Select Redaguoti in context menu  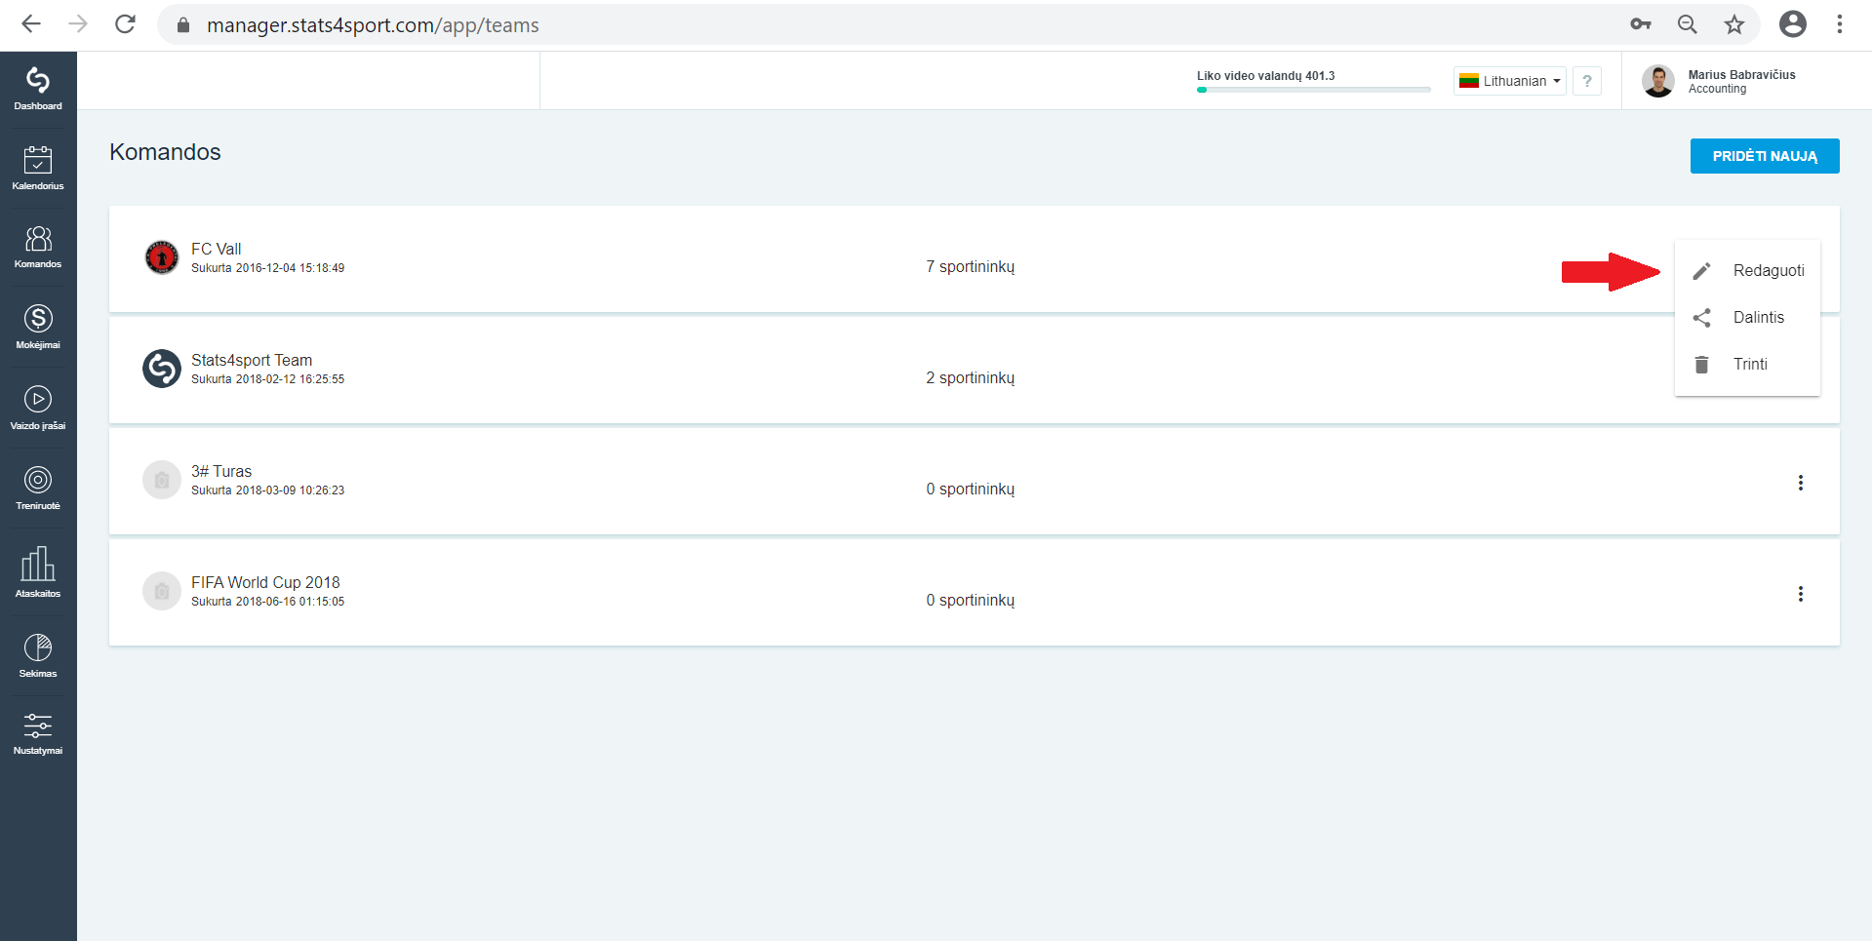click(1747, 271)
